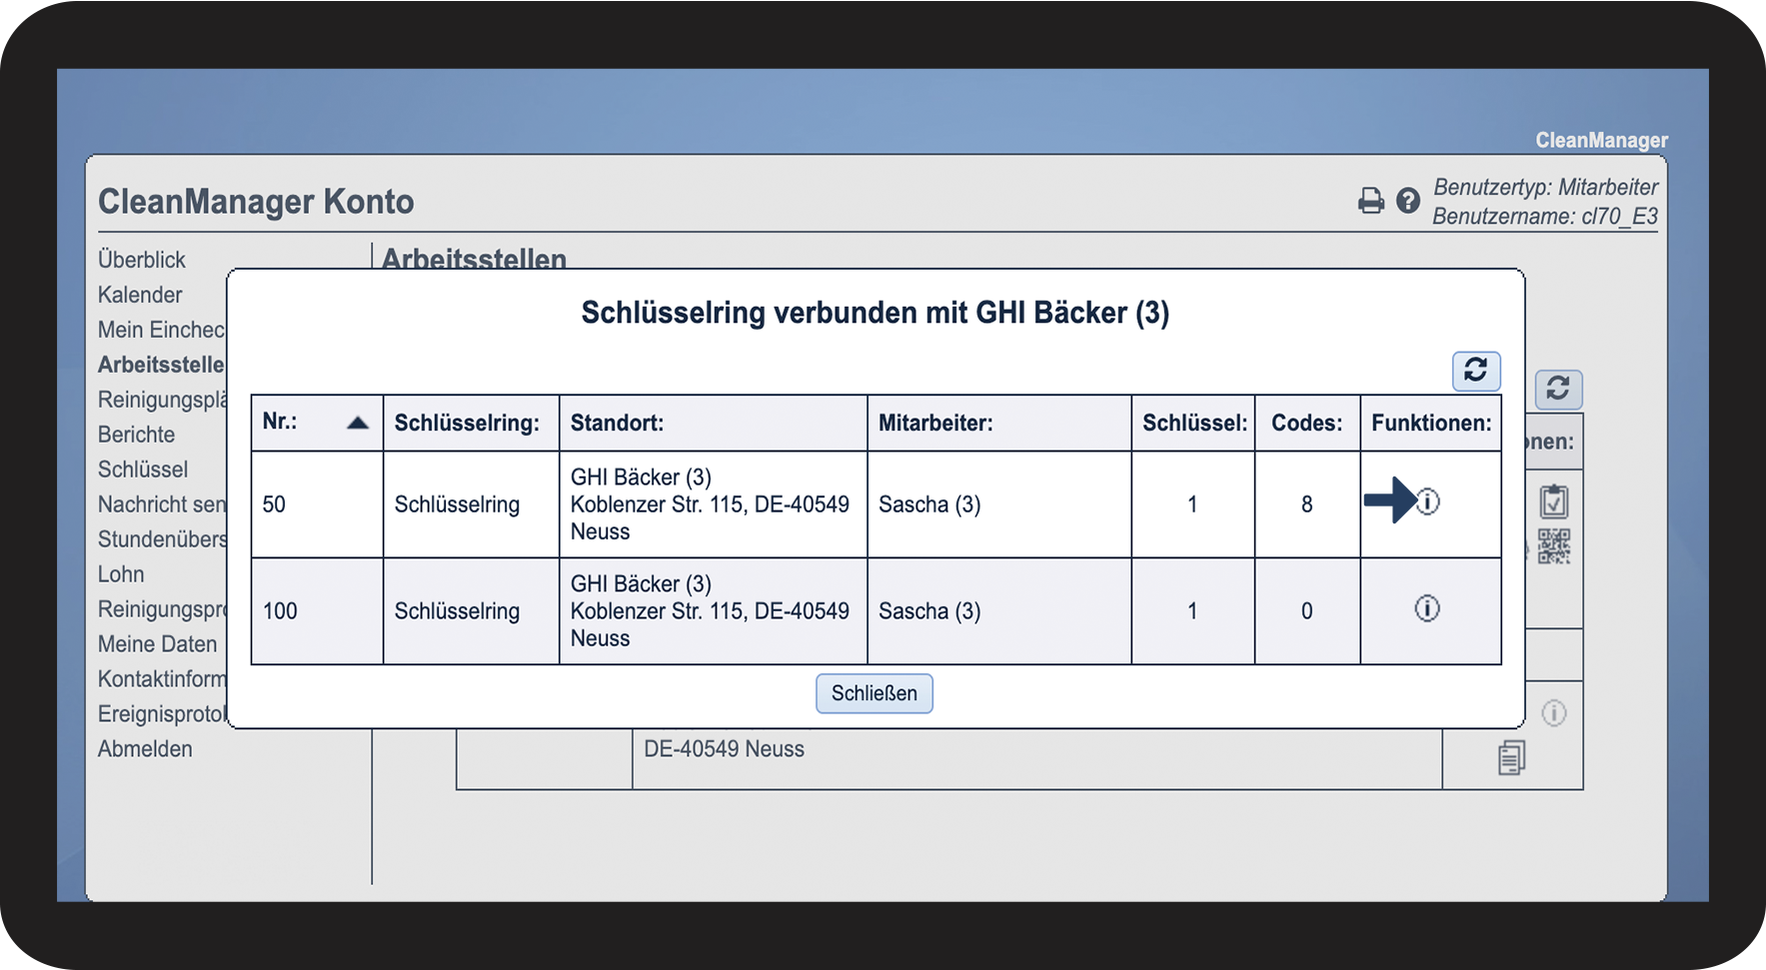Click Standort address in row 100
Image resolution: width=1766 pixels, height=970 pixels.
pyautogui.click(x=710, y=611)
